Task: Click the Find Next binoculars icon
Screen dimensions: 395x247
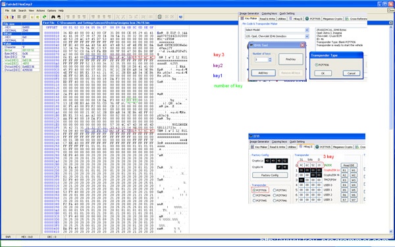Action: (x=59, y=17)
